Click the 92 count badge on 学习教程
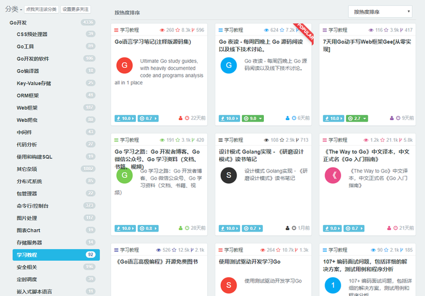This screenshot has height=296, width=425. coord(90,255)
